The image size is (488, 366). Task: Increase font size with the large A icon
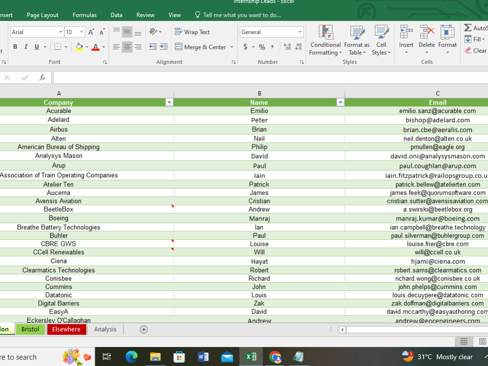(91, 32)
